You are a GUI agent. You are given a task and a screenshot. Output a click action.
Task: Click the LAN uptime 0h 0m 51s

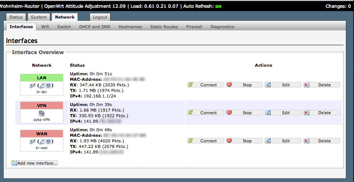click(x=102, y=74)
